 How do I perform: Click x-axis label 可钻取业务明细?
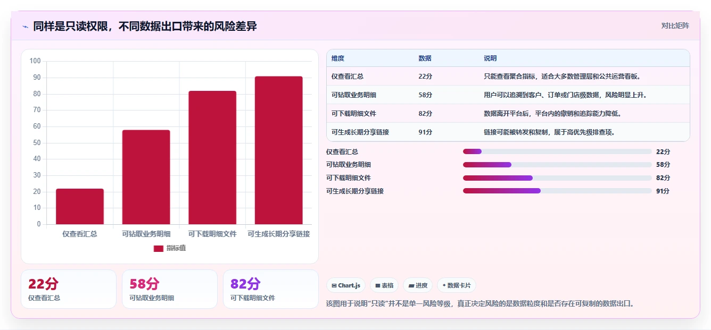[146, 234]
